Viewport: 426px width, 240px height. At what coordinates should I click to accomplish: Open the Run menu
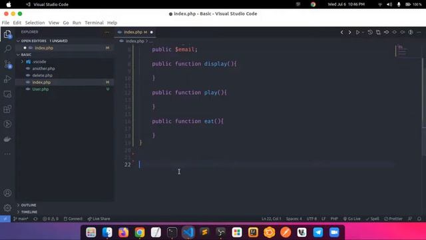[x=77, y=23]
